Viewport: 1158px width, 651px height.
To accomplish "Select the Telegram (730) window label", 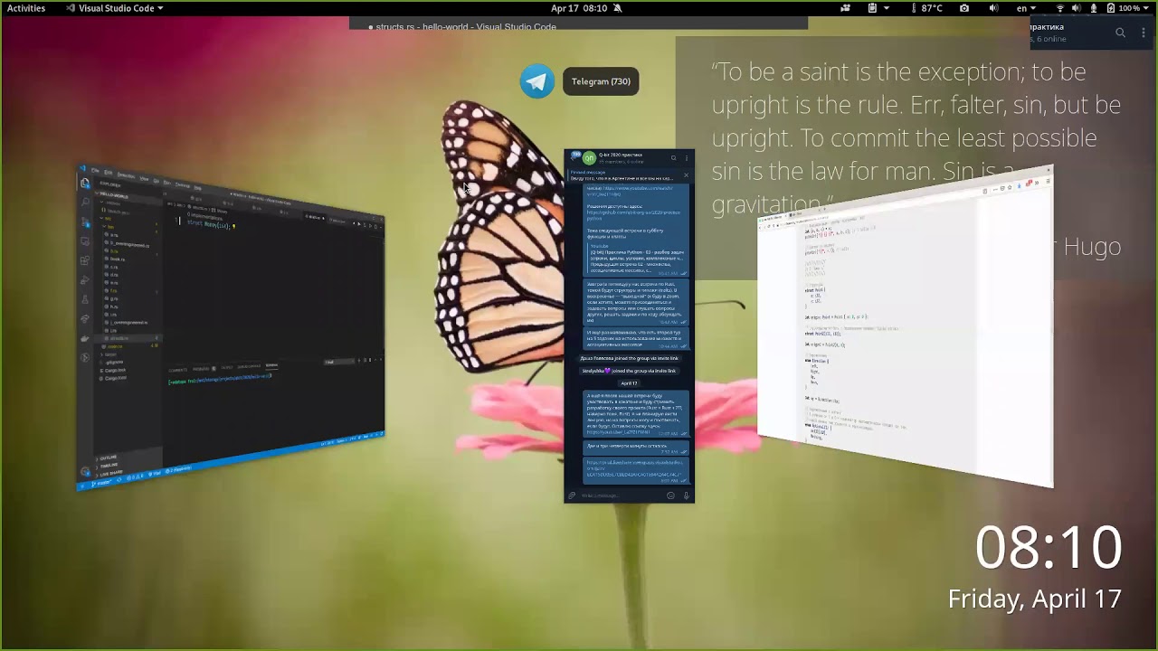I will point(601,81).
